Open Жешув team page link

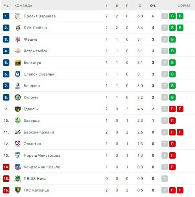tap(31, 39)
